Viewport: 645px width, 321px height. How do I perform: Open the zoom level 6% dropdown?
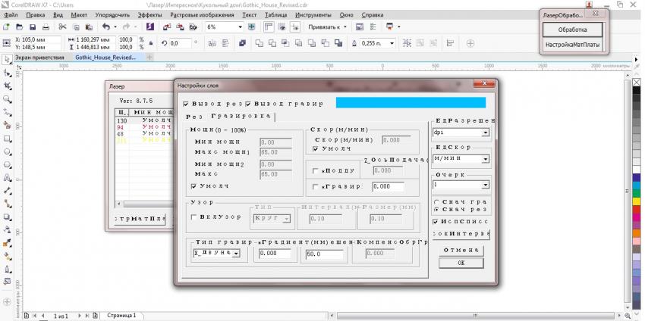[x=241, y=26]
